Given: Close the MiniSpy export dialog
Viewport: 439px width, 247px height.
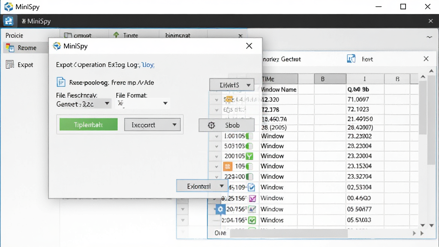Looking at the screenshot, I should point(249,46).
